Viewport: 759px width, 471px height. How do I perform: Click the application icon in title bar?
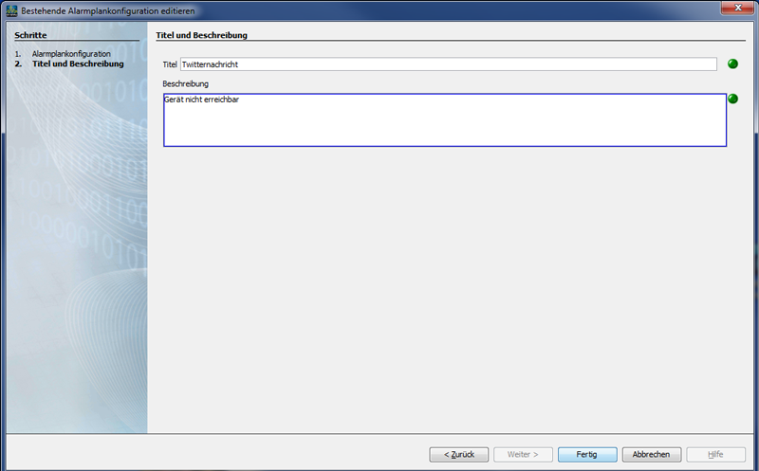tap(11, 10)
